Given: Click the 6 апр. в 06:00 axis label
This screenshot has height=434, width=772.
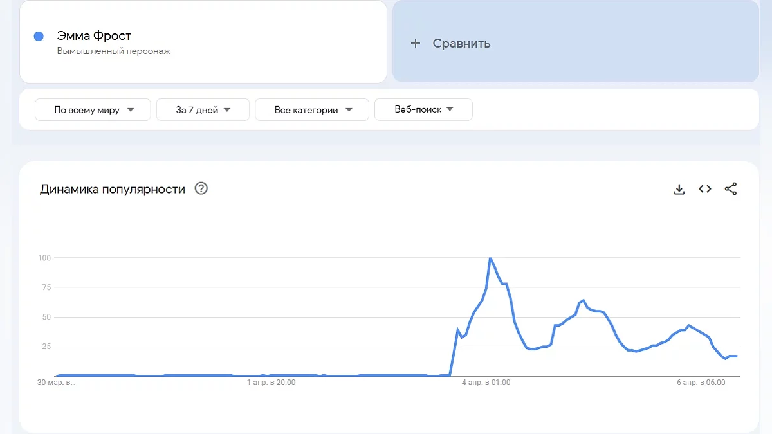Looking at the screenshot, I should (x=701, y=383).
